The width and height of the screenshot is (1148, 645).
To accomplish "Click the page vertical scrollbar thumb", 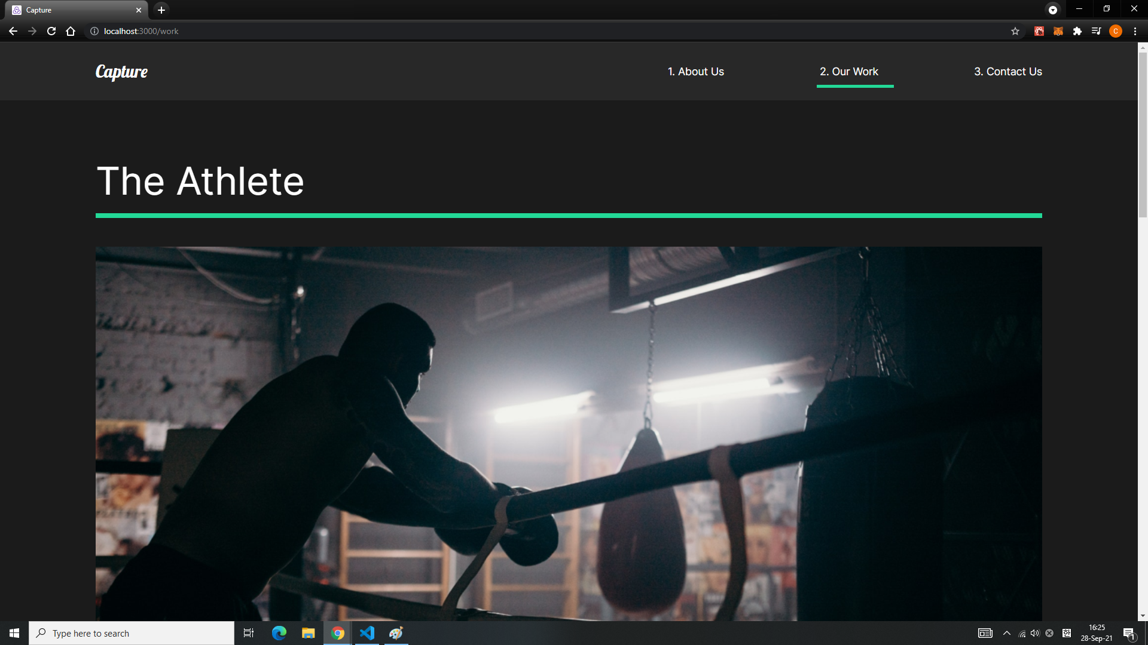I will [x=1143, y=134].
